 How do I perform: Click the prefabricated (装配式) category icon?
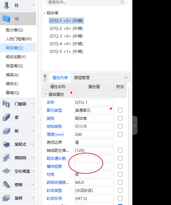coord(6,144)
